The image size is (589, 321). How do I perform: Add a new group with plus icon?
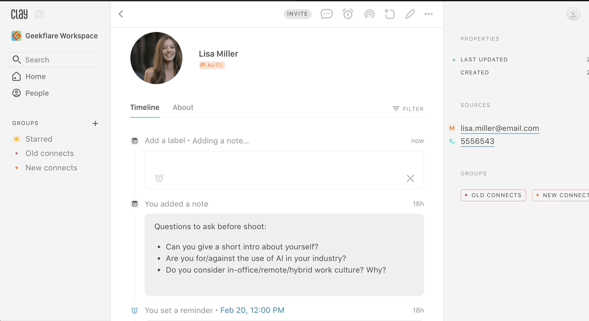click(95, 123)
